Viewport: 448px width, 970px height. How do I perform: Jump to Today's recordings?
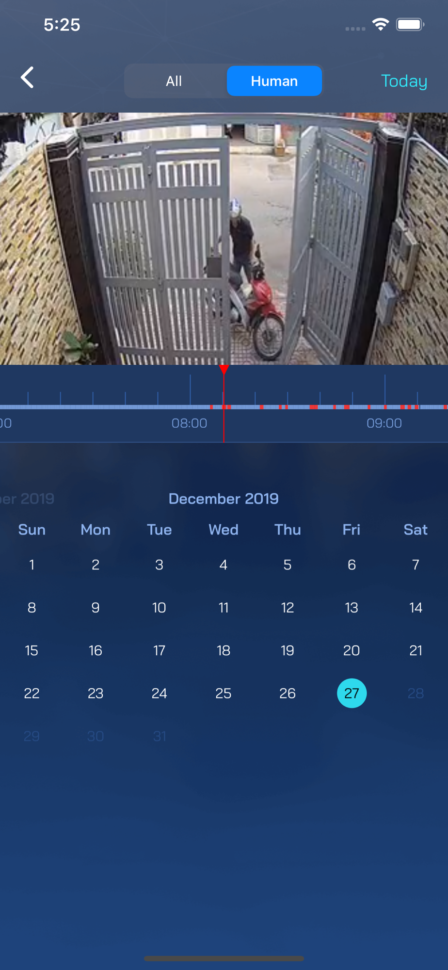point(404,81)
